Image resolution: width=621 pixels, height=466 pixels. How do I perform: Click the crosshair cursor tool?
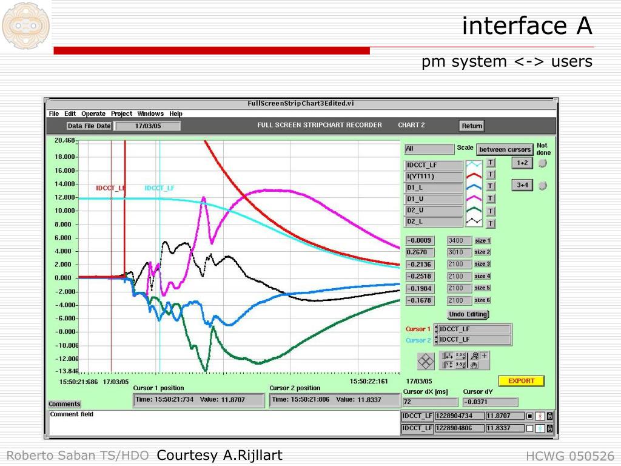pos(485,356)
